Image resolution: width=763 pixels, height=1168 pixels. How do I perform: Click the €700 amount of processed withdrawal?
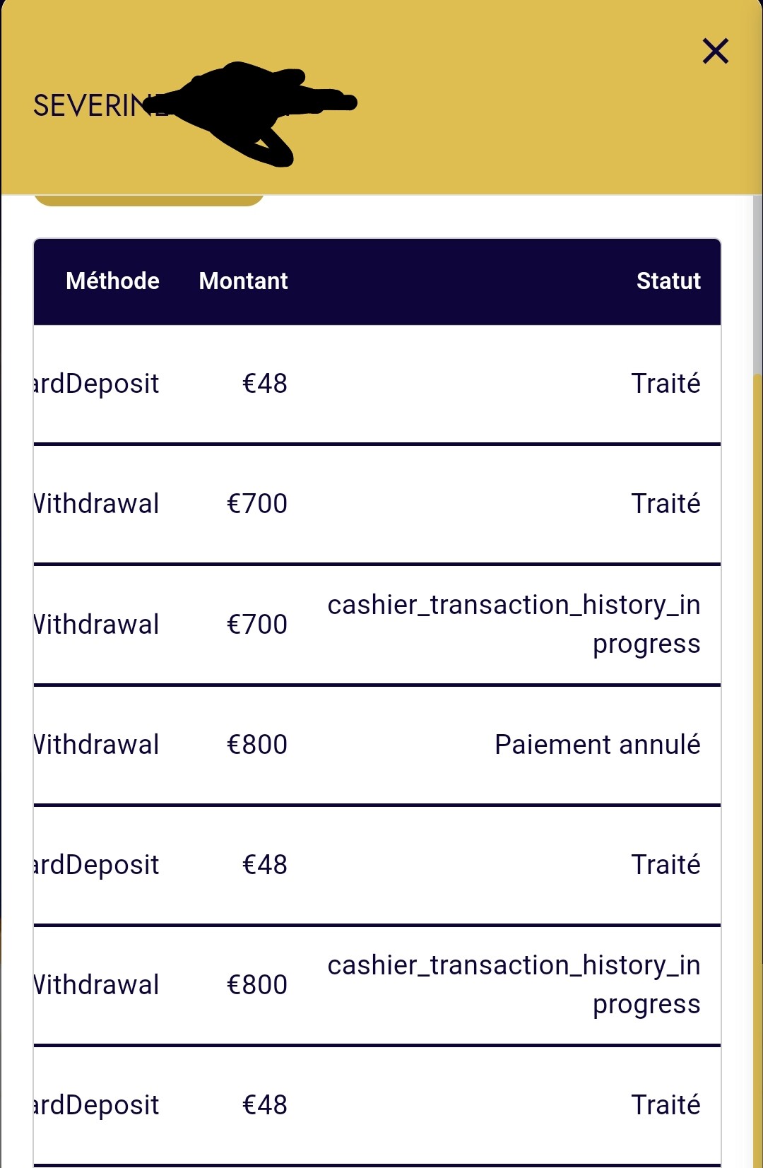coord(256,504)
